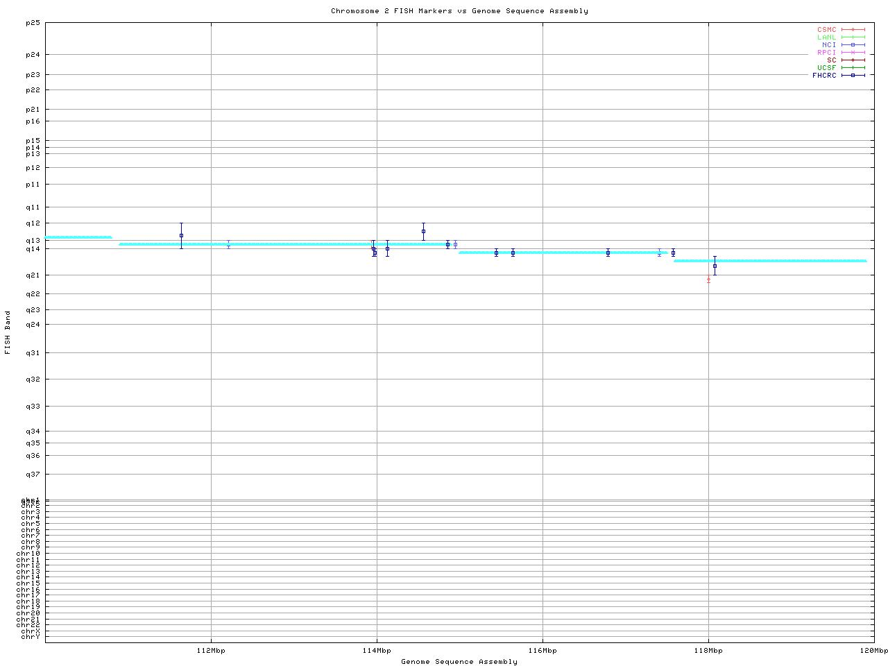Click the q37 band label

pos(33,475)
